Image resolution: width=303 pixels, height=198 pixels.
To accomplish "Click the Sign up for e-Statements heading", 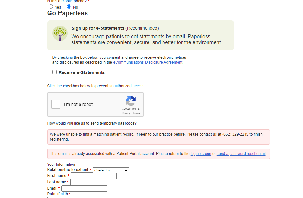I will pos(98,28).
